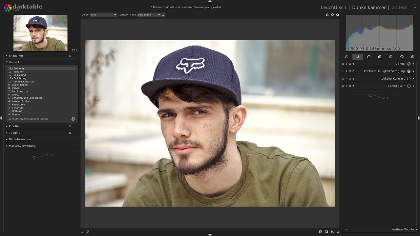Image resolution: width=420 pixels, height=236 pixels.
Task: Toggle bottom filmstrip panel arrow
Action: (210, 235)
